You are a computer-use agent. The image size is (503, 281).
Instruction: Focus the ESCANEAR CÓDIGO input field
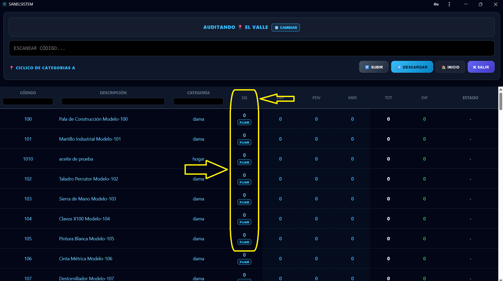[x=252, y=48]
